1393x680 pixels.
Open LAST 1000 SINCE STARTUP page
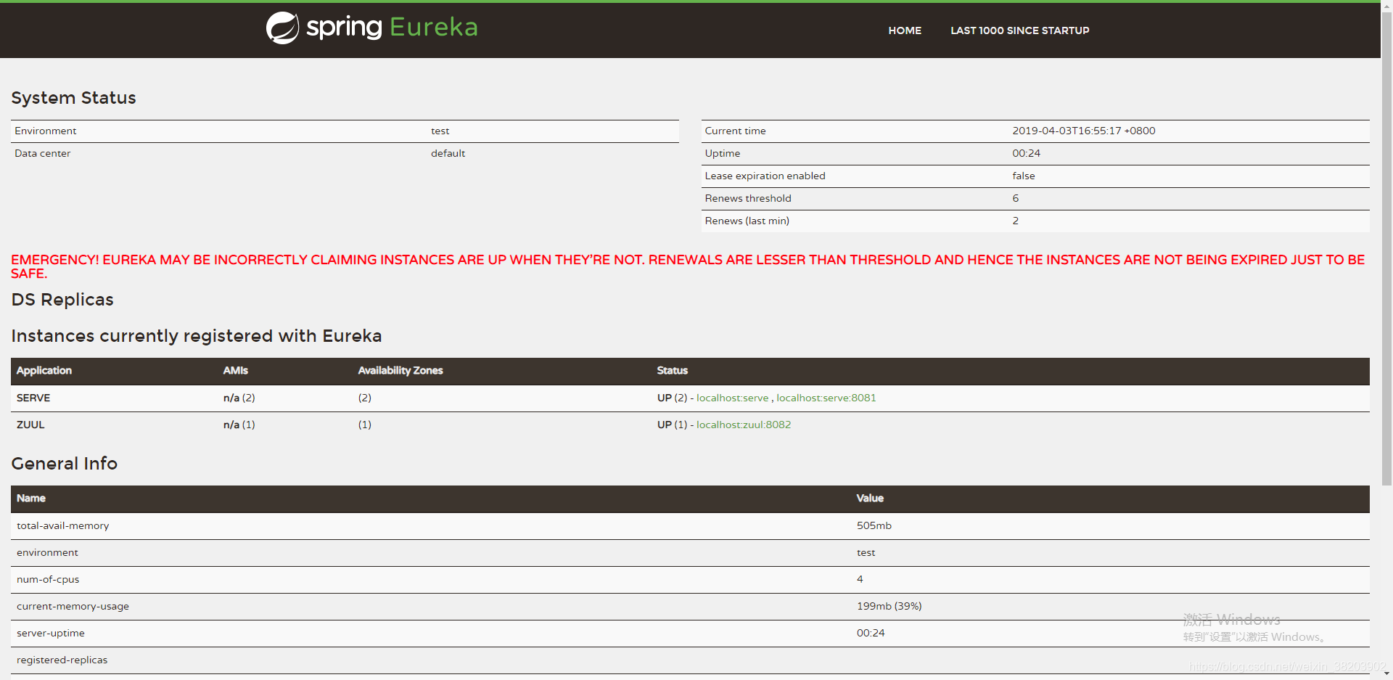tap(1019, 30)
